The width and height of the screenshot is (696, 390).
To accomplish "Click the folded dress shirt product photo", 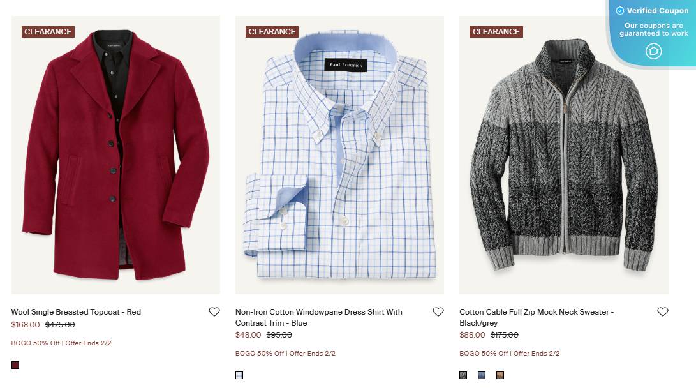I will [338, 153].
